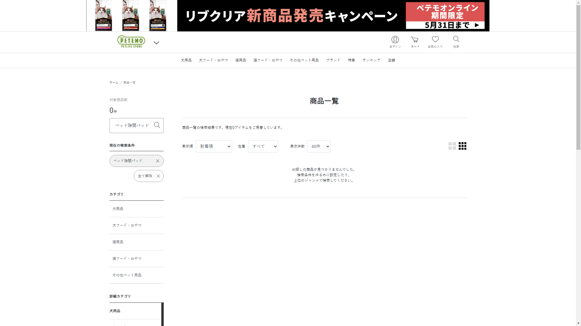Open the 新着順 sort order dropdown
The image size is (581, 326).
tap(214, 146)
